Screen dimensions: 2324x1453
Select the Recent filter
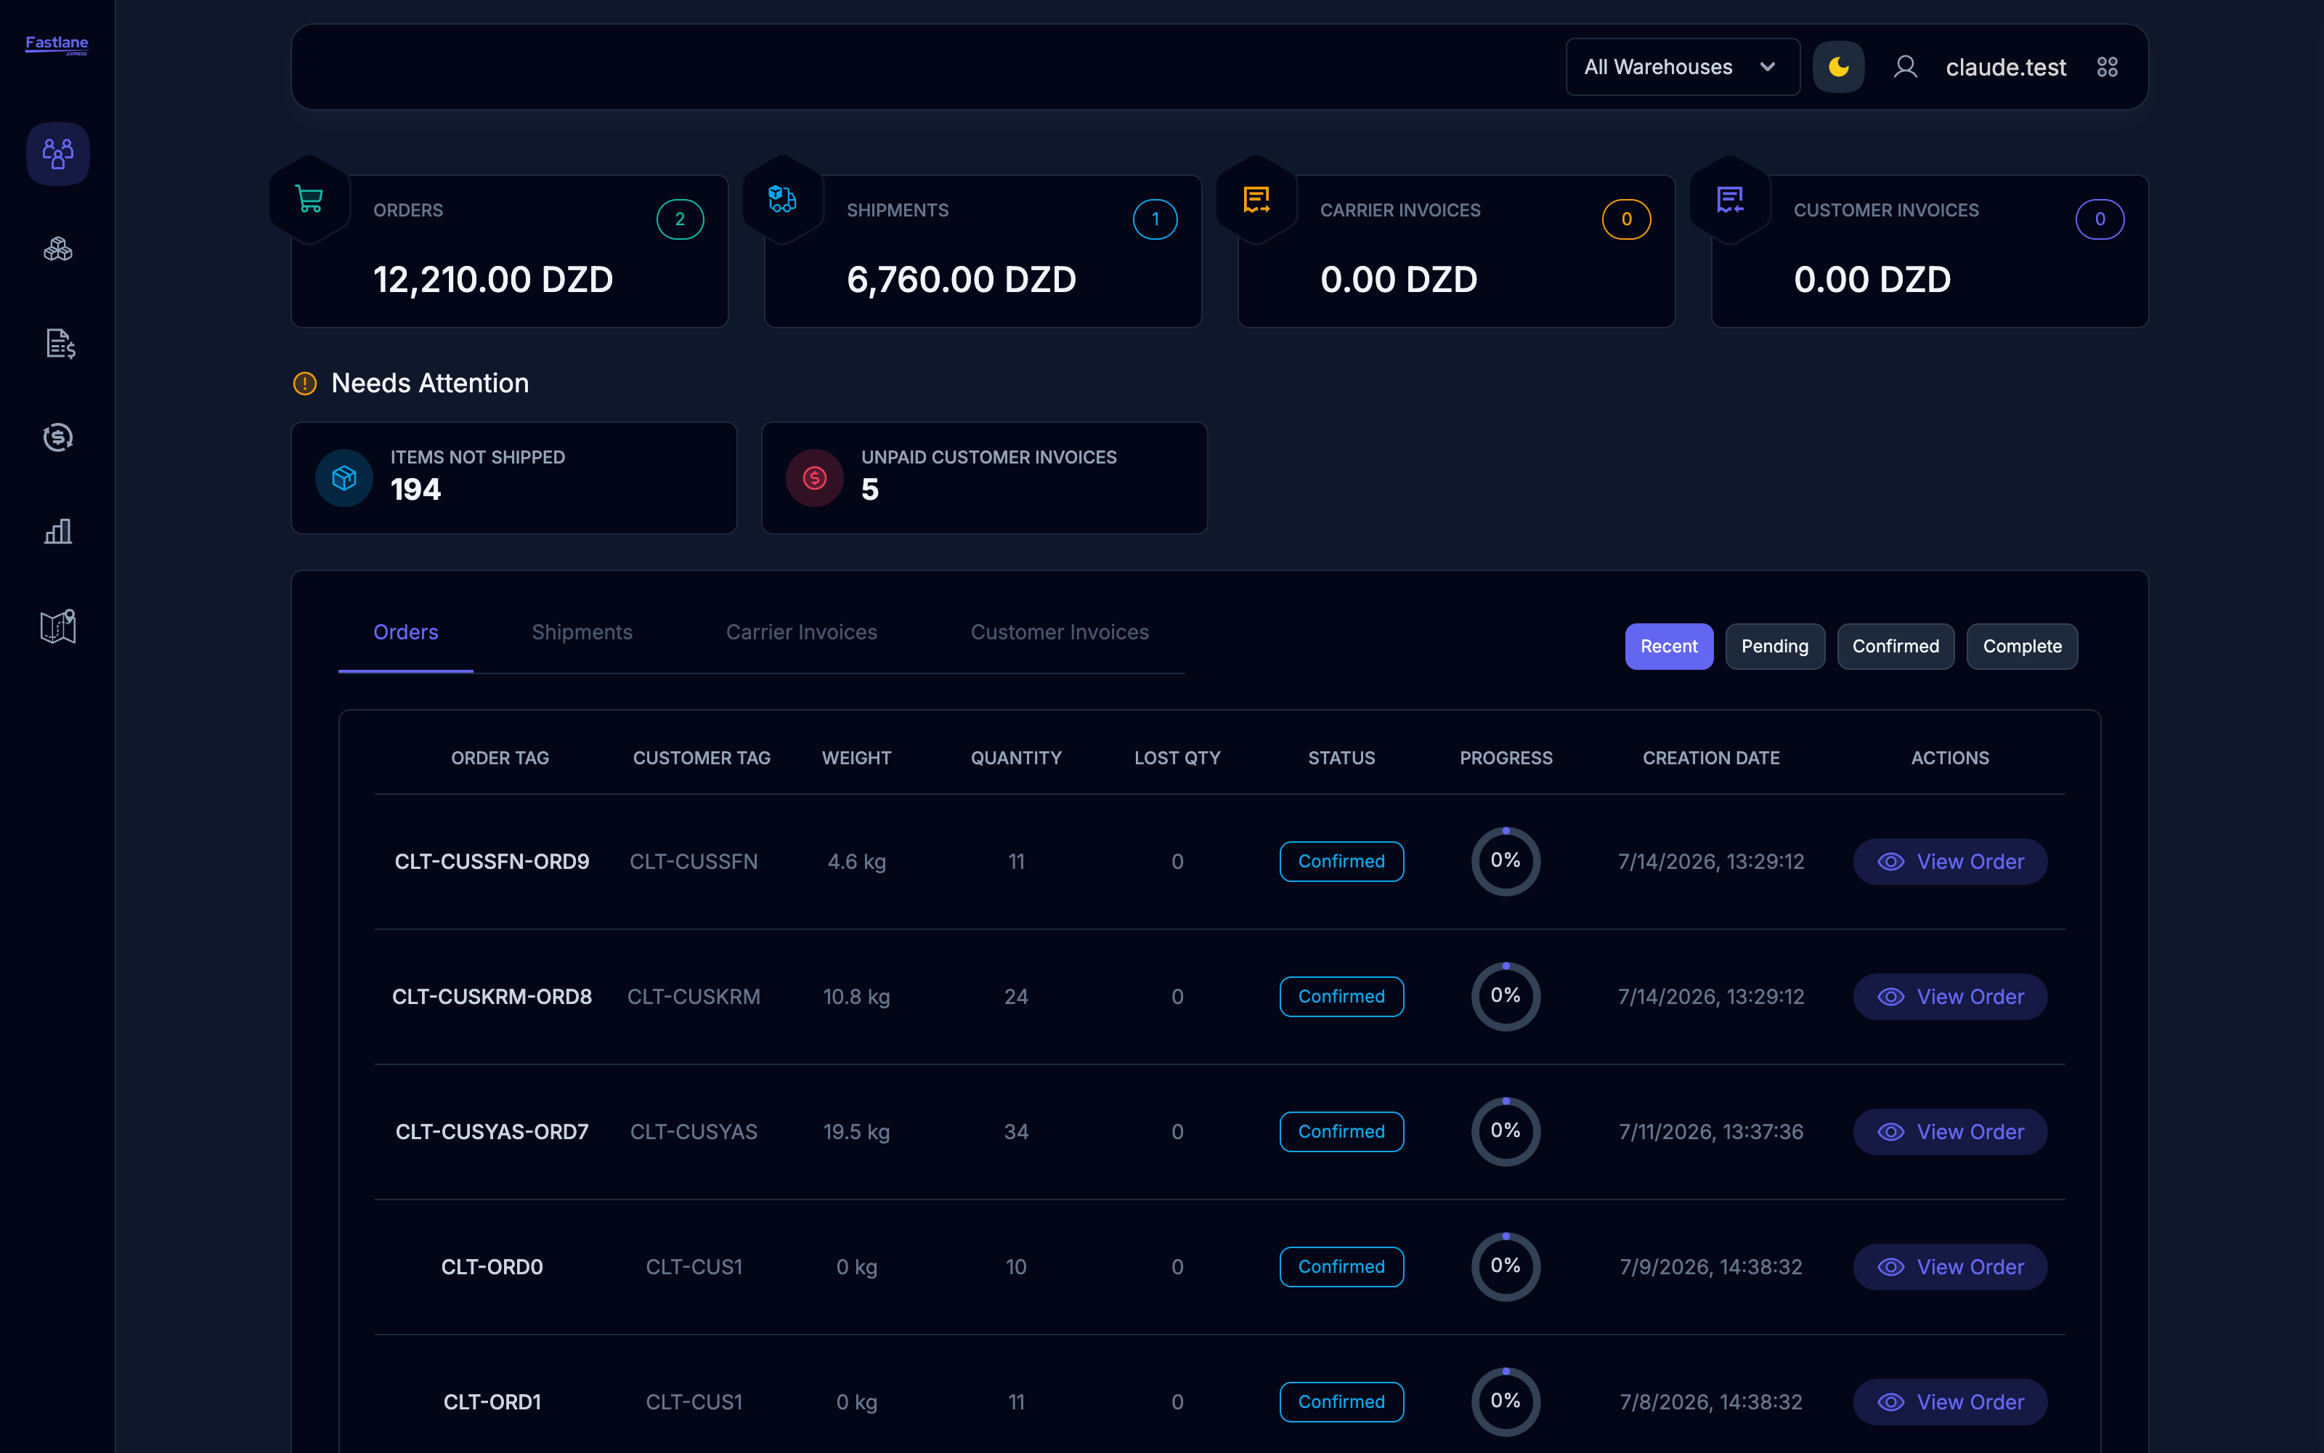[1668, 647]
